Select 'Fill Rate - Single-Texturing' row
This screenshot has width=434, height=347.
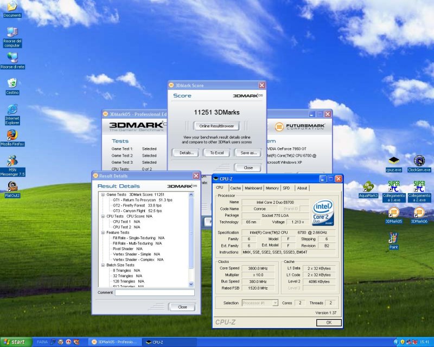click(139, 238)
